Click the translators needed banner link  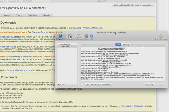[133, 5]
